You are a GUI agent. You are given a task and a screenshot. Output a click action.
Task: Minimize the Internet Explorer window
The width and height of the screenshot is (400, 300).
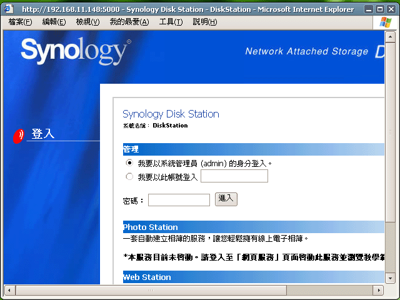[368, 9]
